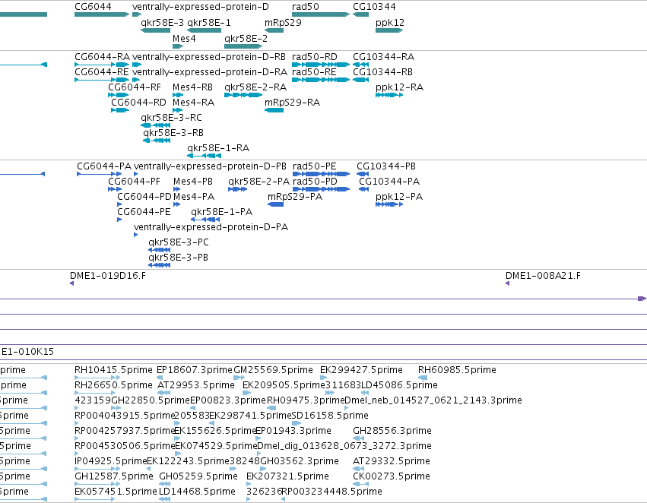
Task: Click the CG6044-PD protein label
Action: tap(144, 197)
